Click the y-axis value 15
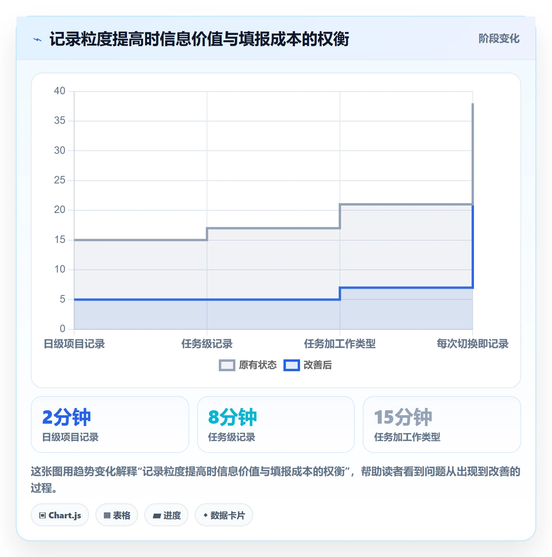Screen dimensions: 552x557 click(x=60, y=240)
